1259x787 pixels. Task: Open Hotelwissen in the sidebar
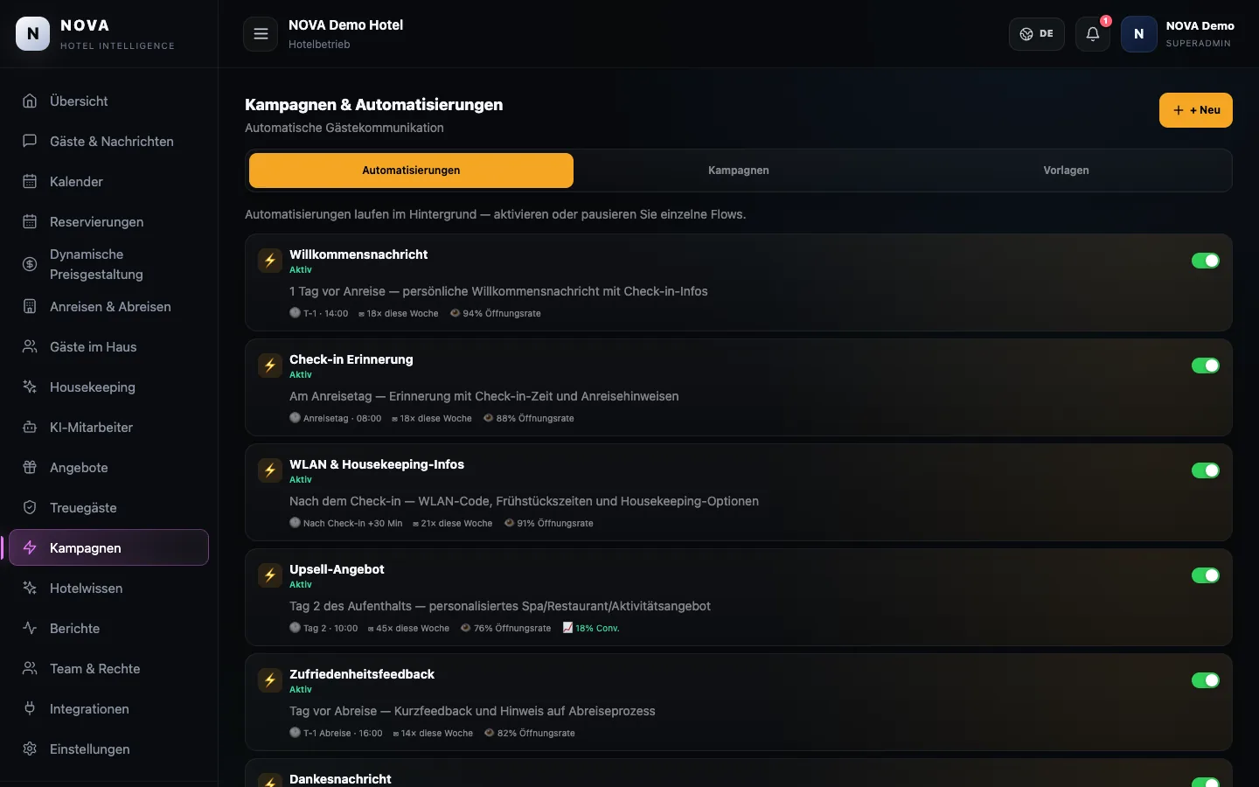(109, 588)
